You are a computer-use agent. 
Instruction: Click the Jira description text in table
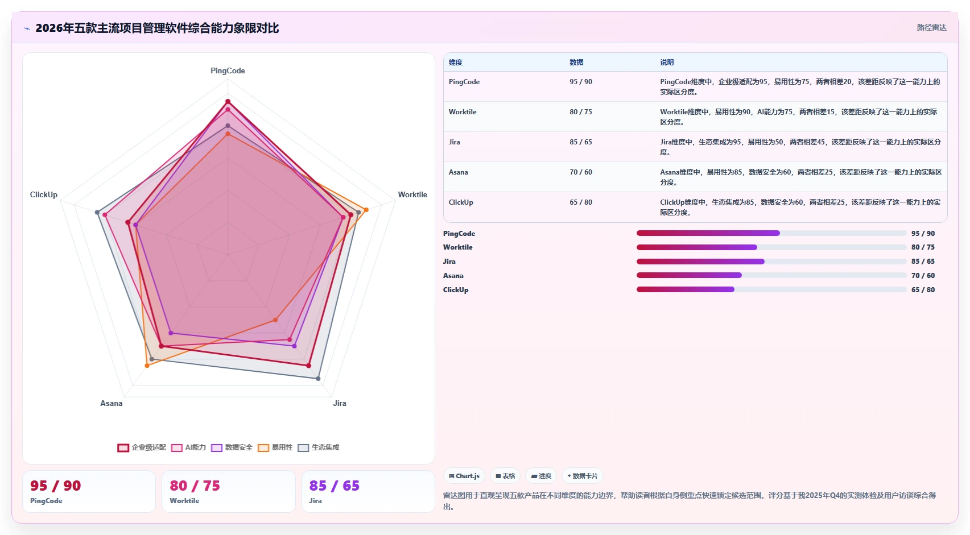(800, 147)
